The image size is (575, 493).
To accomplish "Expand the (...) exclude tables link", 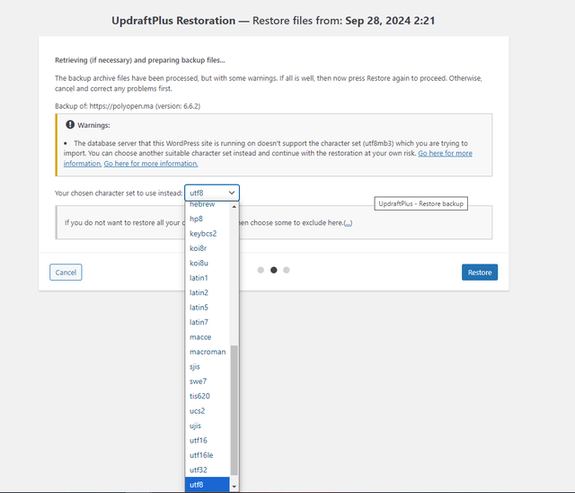I will pos(348,223).
